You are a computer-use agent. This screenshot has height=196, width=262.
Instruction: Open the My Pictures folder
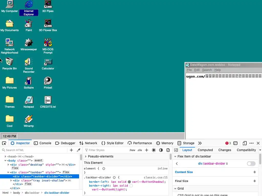tap(9, 83)
